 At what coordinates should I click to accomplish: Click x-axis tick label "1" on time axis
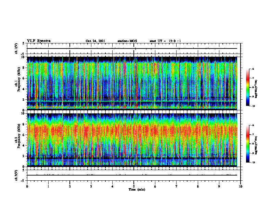[48, 186]
